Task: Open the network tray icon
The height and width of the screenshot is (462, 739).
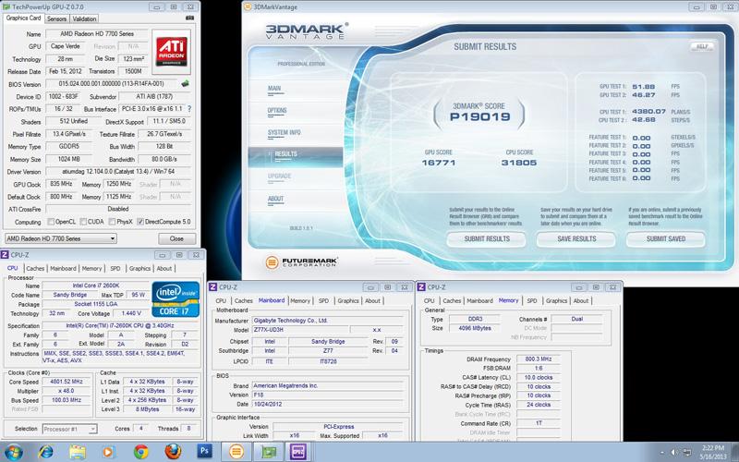Action: [686, 453]
